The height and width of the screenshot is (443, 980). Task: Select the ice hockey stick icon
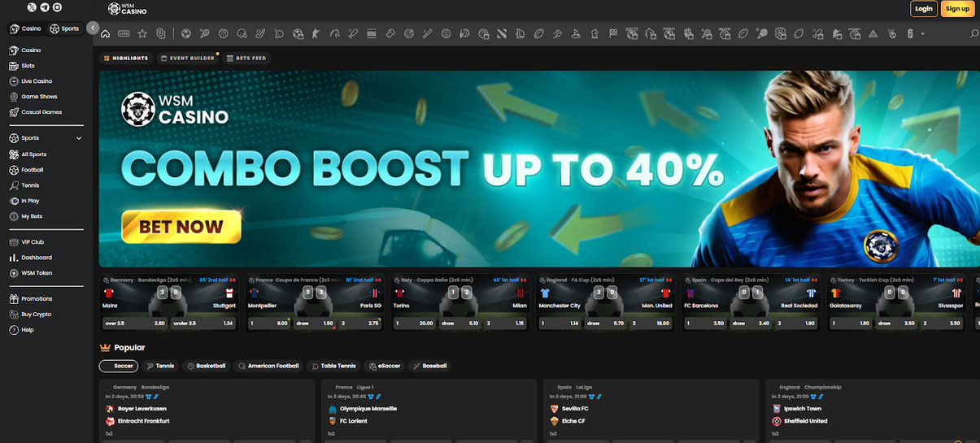coord(260,34)
